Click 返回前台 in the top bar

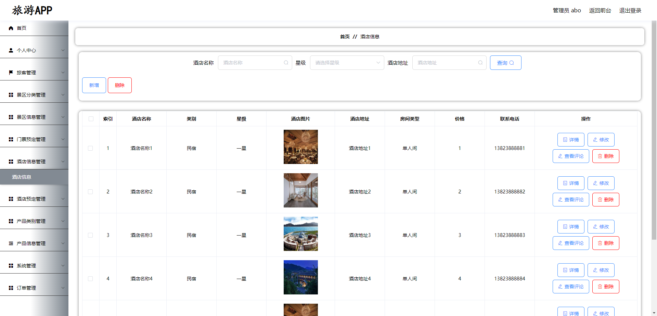pos(600,10)
